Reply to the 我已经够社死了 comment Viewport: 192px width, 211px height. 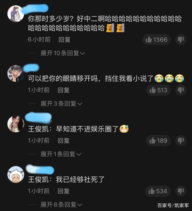click(63, 191)
